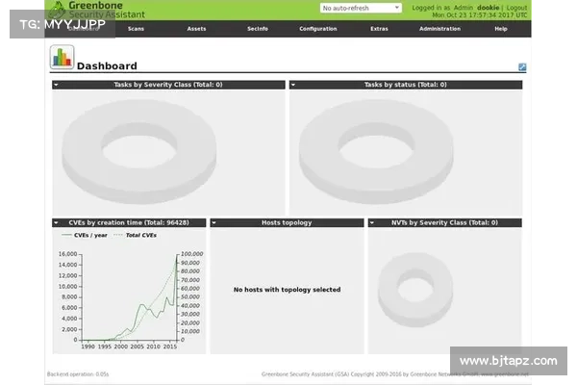
Task: Click the Mon Oct 23 2017 UTC timestamp
Action: pos(480,15)
